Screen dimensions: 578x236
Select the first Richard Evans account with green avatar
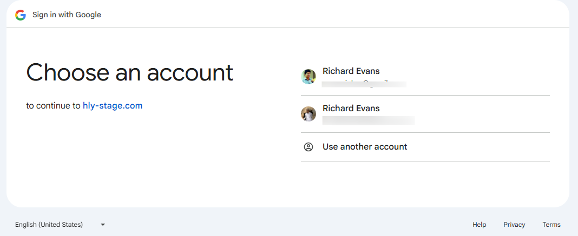click(425, 77)
